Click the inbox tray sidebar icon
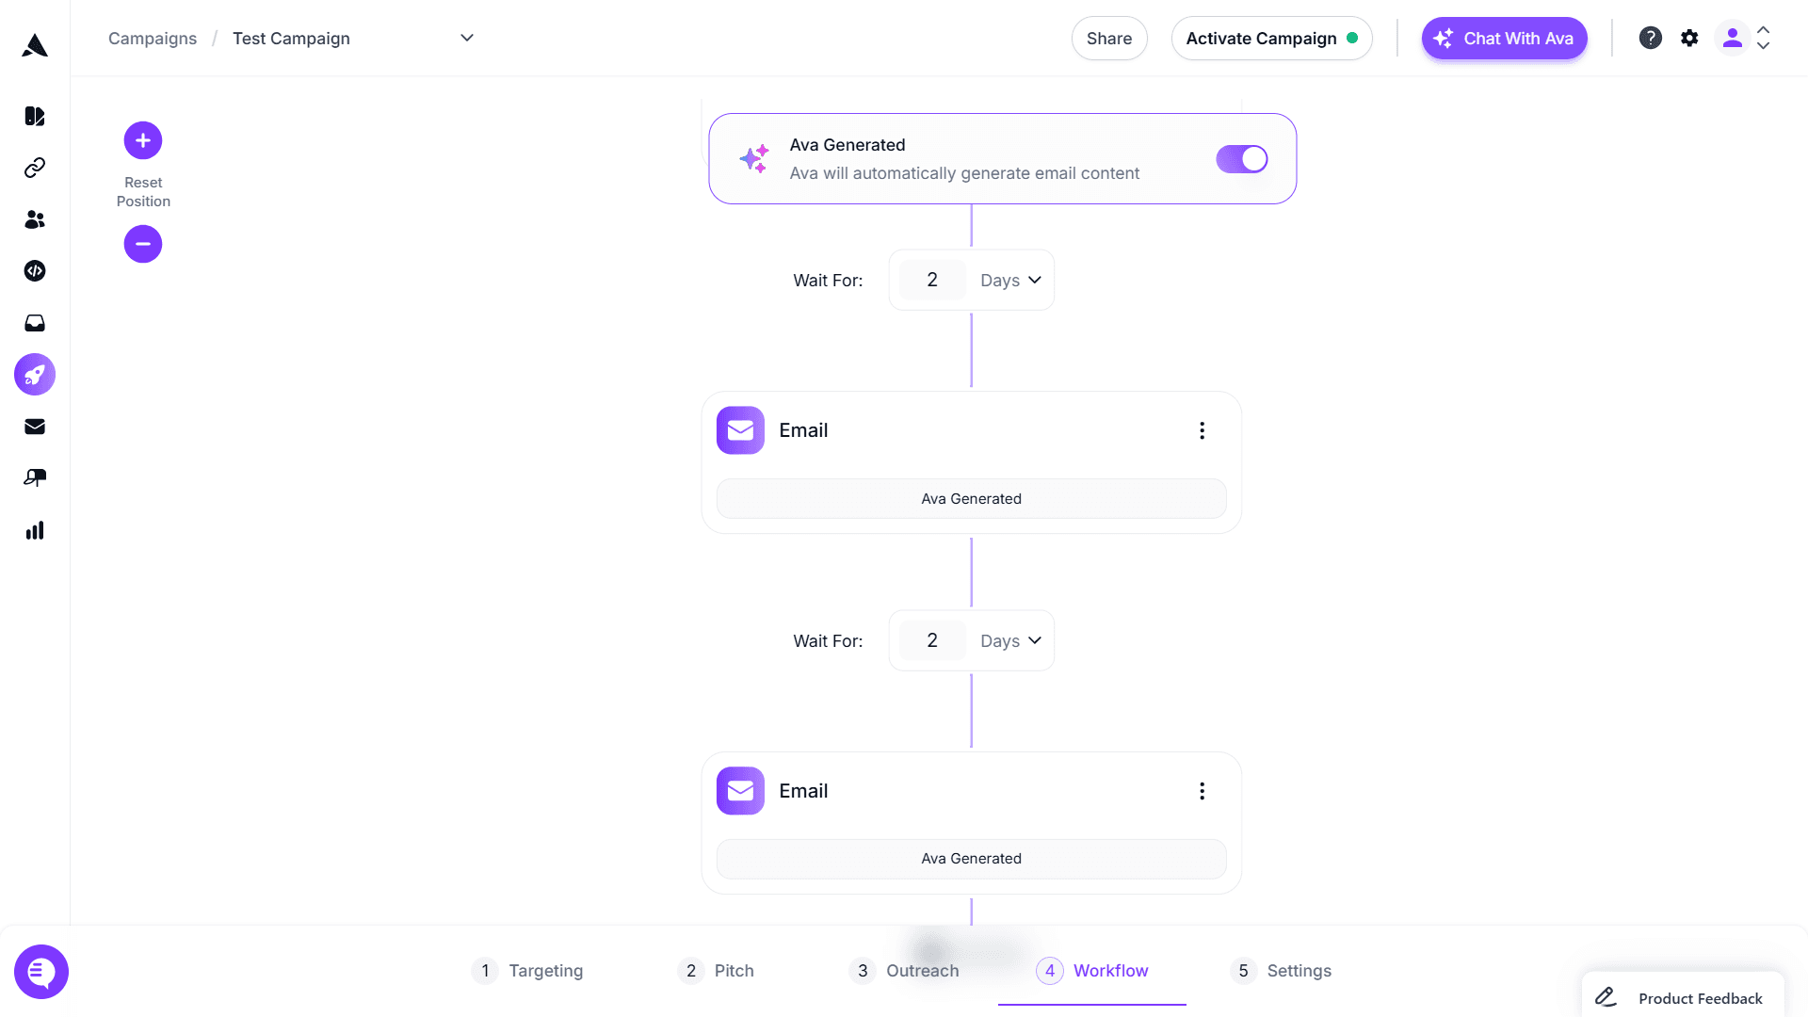This screenshot has height=1017, width=1808. (x=35, y=323)
